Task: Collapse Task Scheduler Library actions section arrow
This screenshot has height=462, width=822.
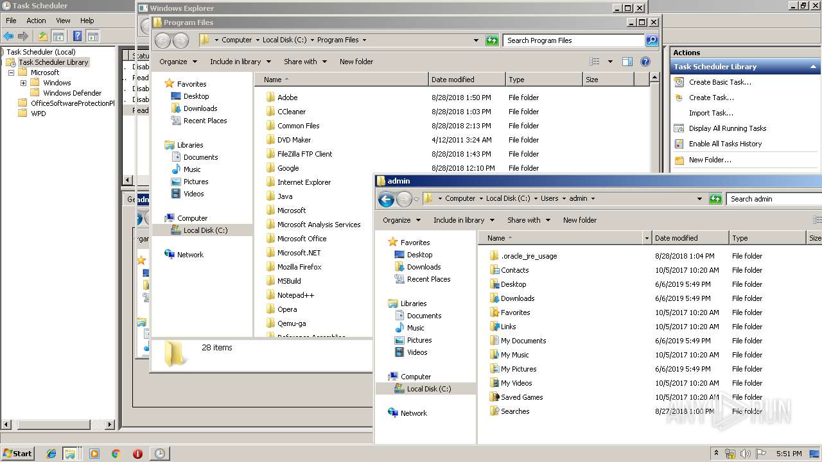Action: [813, 67]
